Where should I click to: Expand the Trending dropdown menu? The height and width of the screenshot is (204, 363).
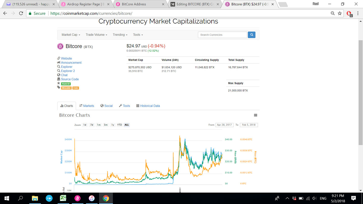[x=120, y=35]
